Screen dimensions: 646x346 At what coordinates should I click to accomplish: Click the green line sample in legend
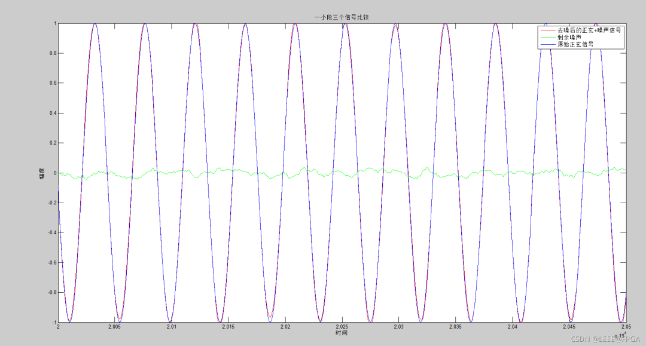pyautogui.click(x=547, y=37)
